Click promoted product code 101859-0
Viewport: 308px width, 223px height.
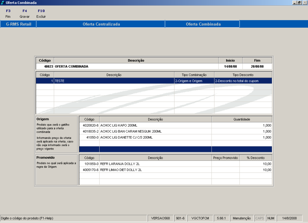89,164
